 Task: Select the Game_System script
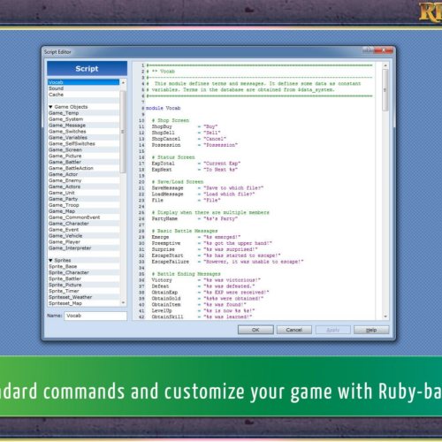coord(84,119)
